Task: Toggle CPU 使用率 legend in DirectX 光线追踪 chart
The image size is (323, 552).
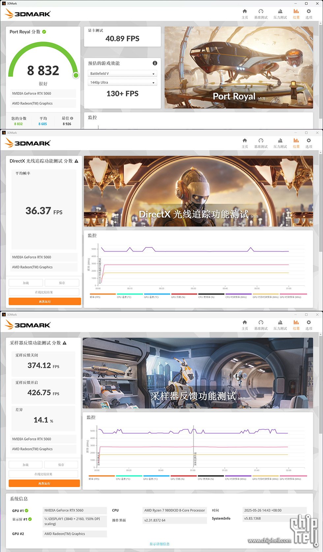Action: click(x=211, y=296)
